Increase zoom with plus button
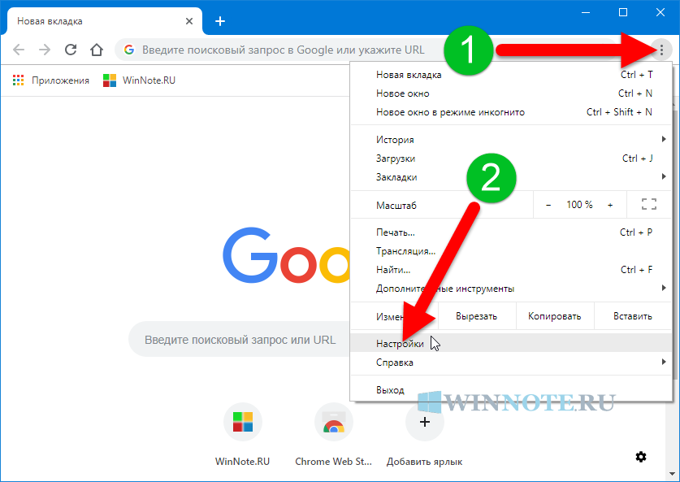The width and height of the screenshot is (680, 482). click(x=610, y=205)
